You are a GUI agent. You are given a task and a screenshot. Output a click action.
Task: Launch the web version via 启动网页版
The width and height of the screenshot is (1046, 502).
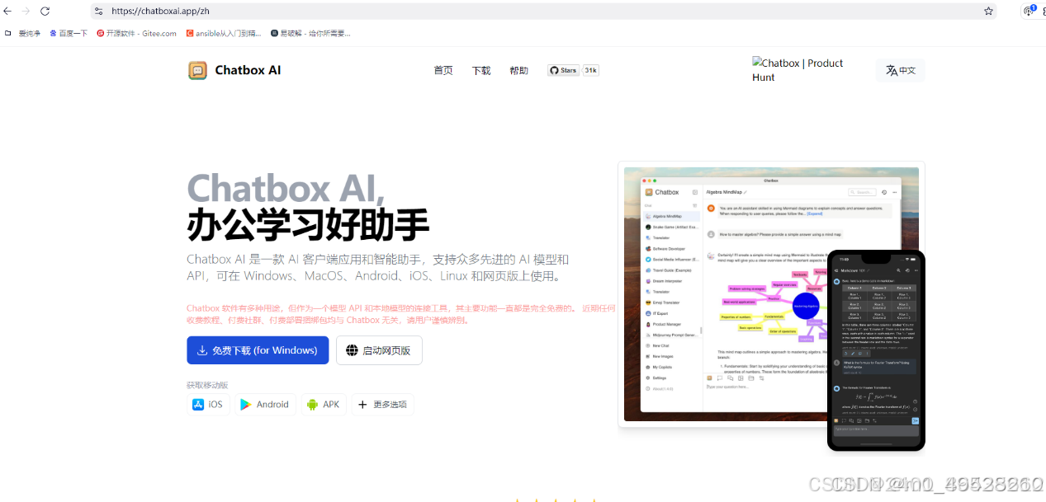(379, 350)
